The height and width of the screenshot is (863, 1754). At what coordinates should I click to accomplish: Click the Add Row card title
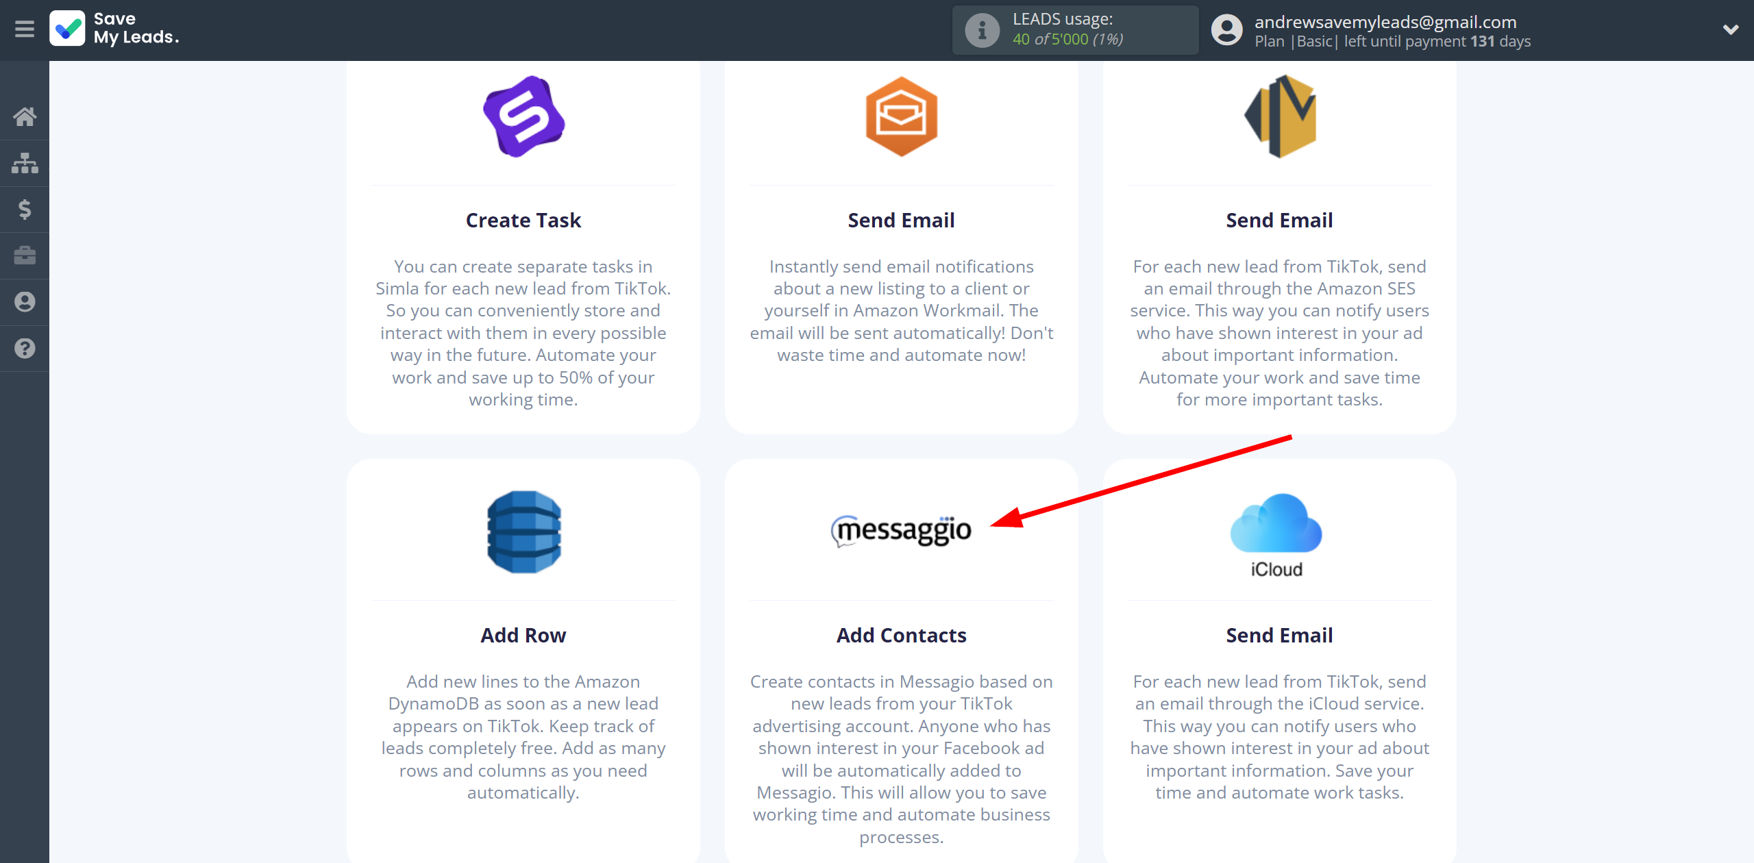click(523, 636)
